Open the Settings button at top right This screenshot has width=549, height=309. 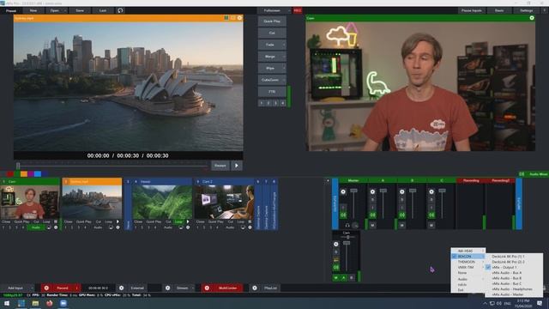click(x=526, y=10)
